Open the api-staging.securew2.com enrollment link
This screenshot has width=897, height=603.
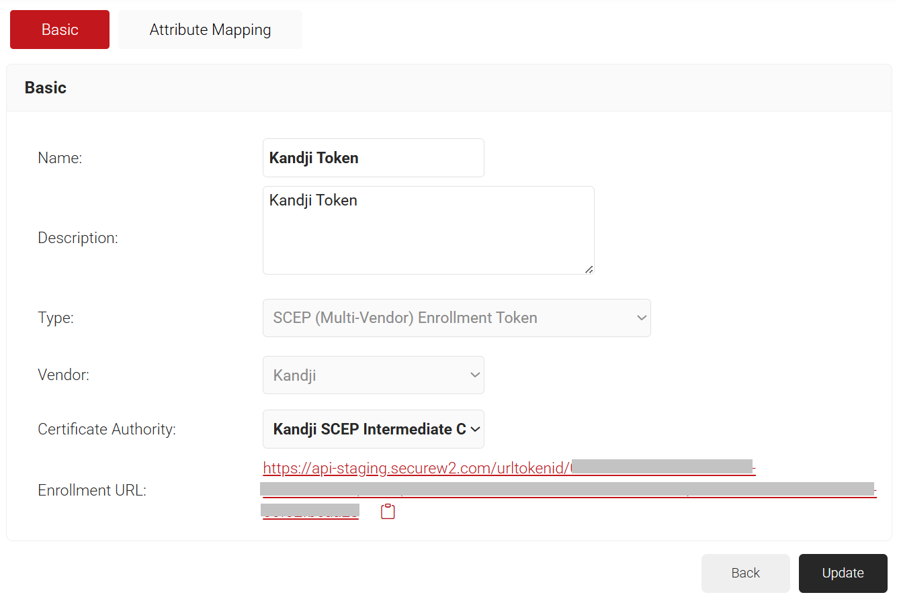coord(417,468)
